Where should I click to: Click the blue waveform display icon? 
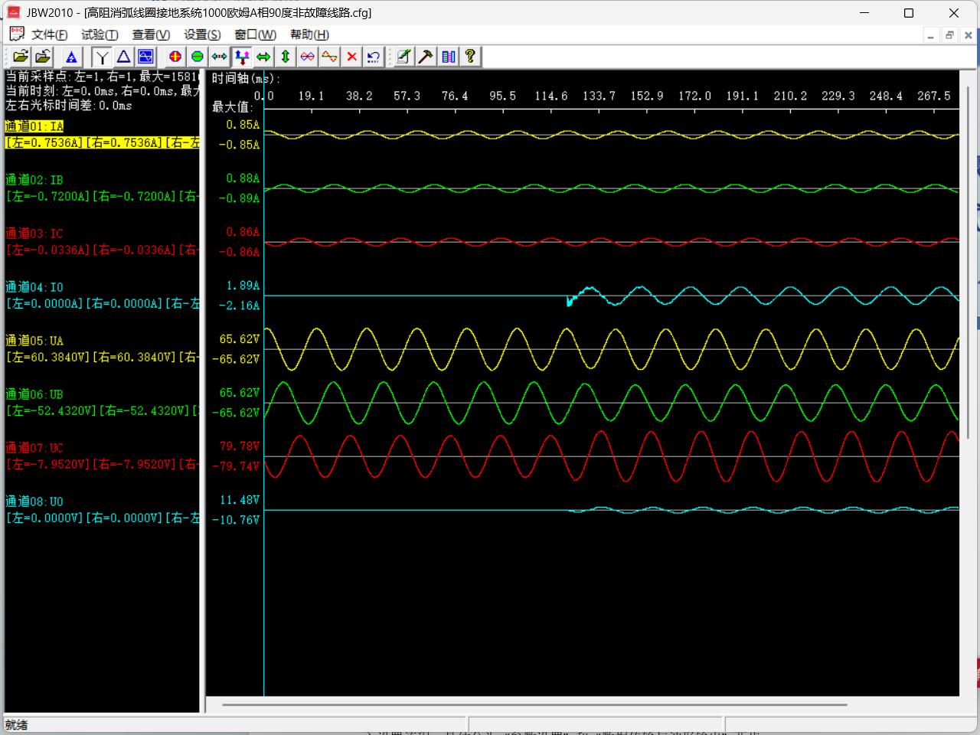(x=145, y=57)
